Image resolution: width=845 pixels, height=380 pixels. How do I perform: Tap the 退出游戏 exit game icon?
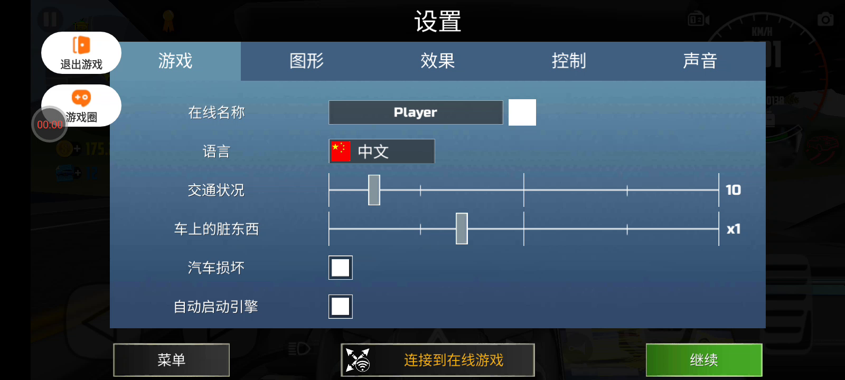pos(81,53)
